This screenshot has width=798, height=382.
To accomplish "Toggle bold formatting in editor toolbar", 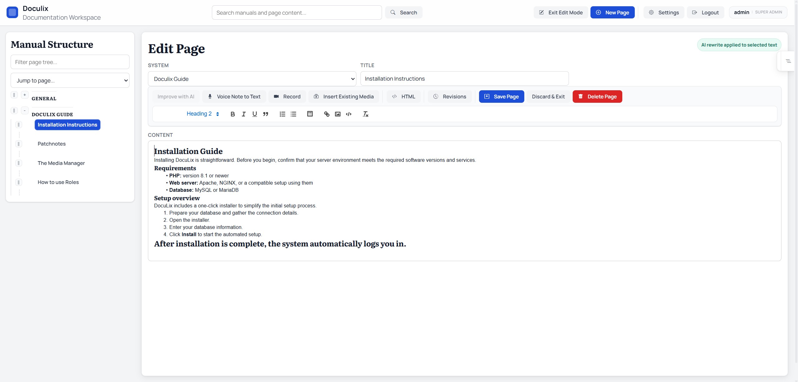I will pos(233,114).
